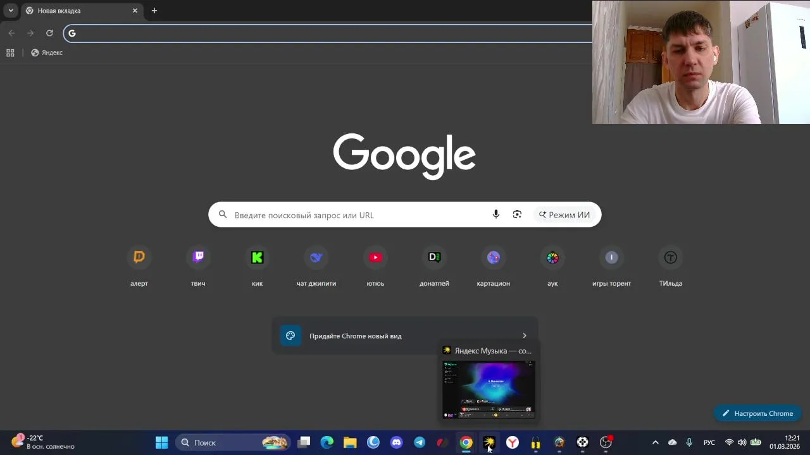This screenshot has width=810, height=455.
Task: Open the Windows Start menu
Action: pyautogui.click(x=162, y=442)
